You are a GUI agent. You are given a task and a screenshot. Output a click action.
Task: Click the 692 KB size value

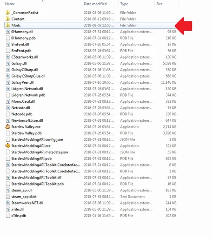(171, 159)
